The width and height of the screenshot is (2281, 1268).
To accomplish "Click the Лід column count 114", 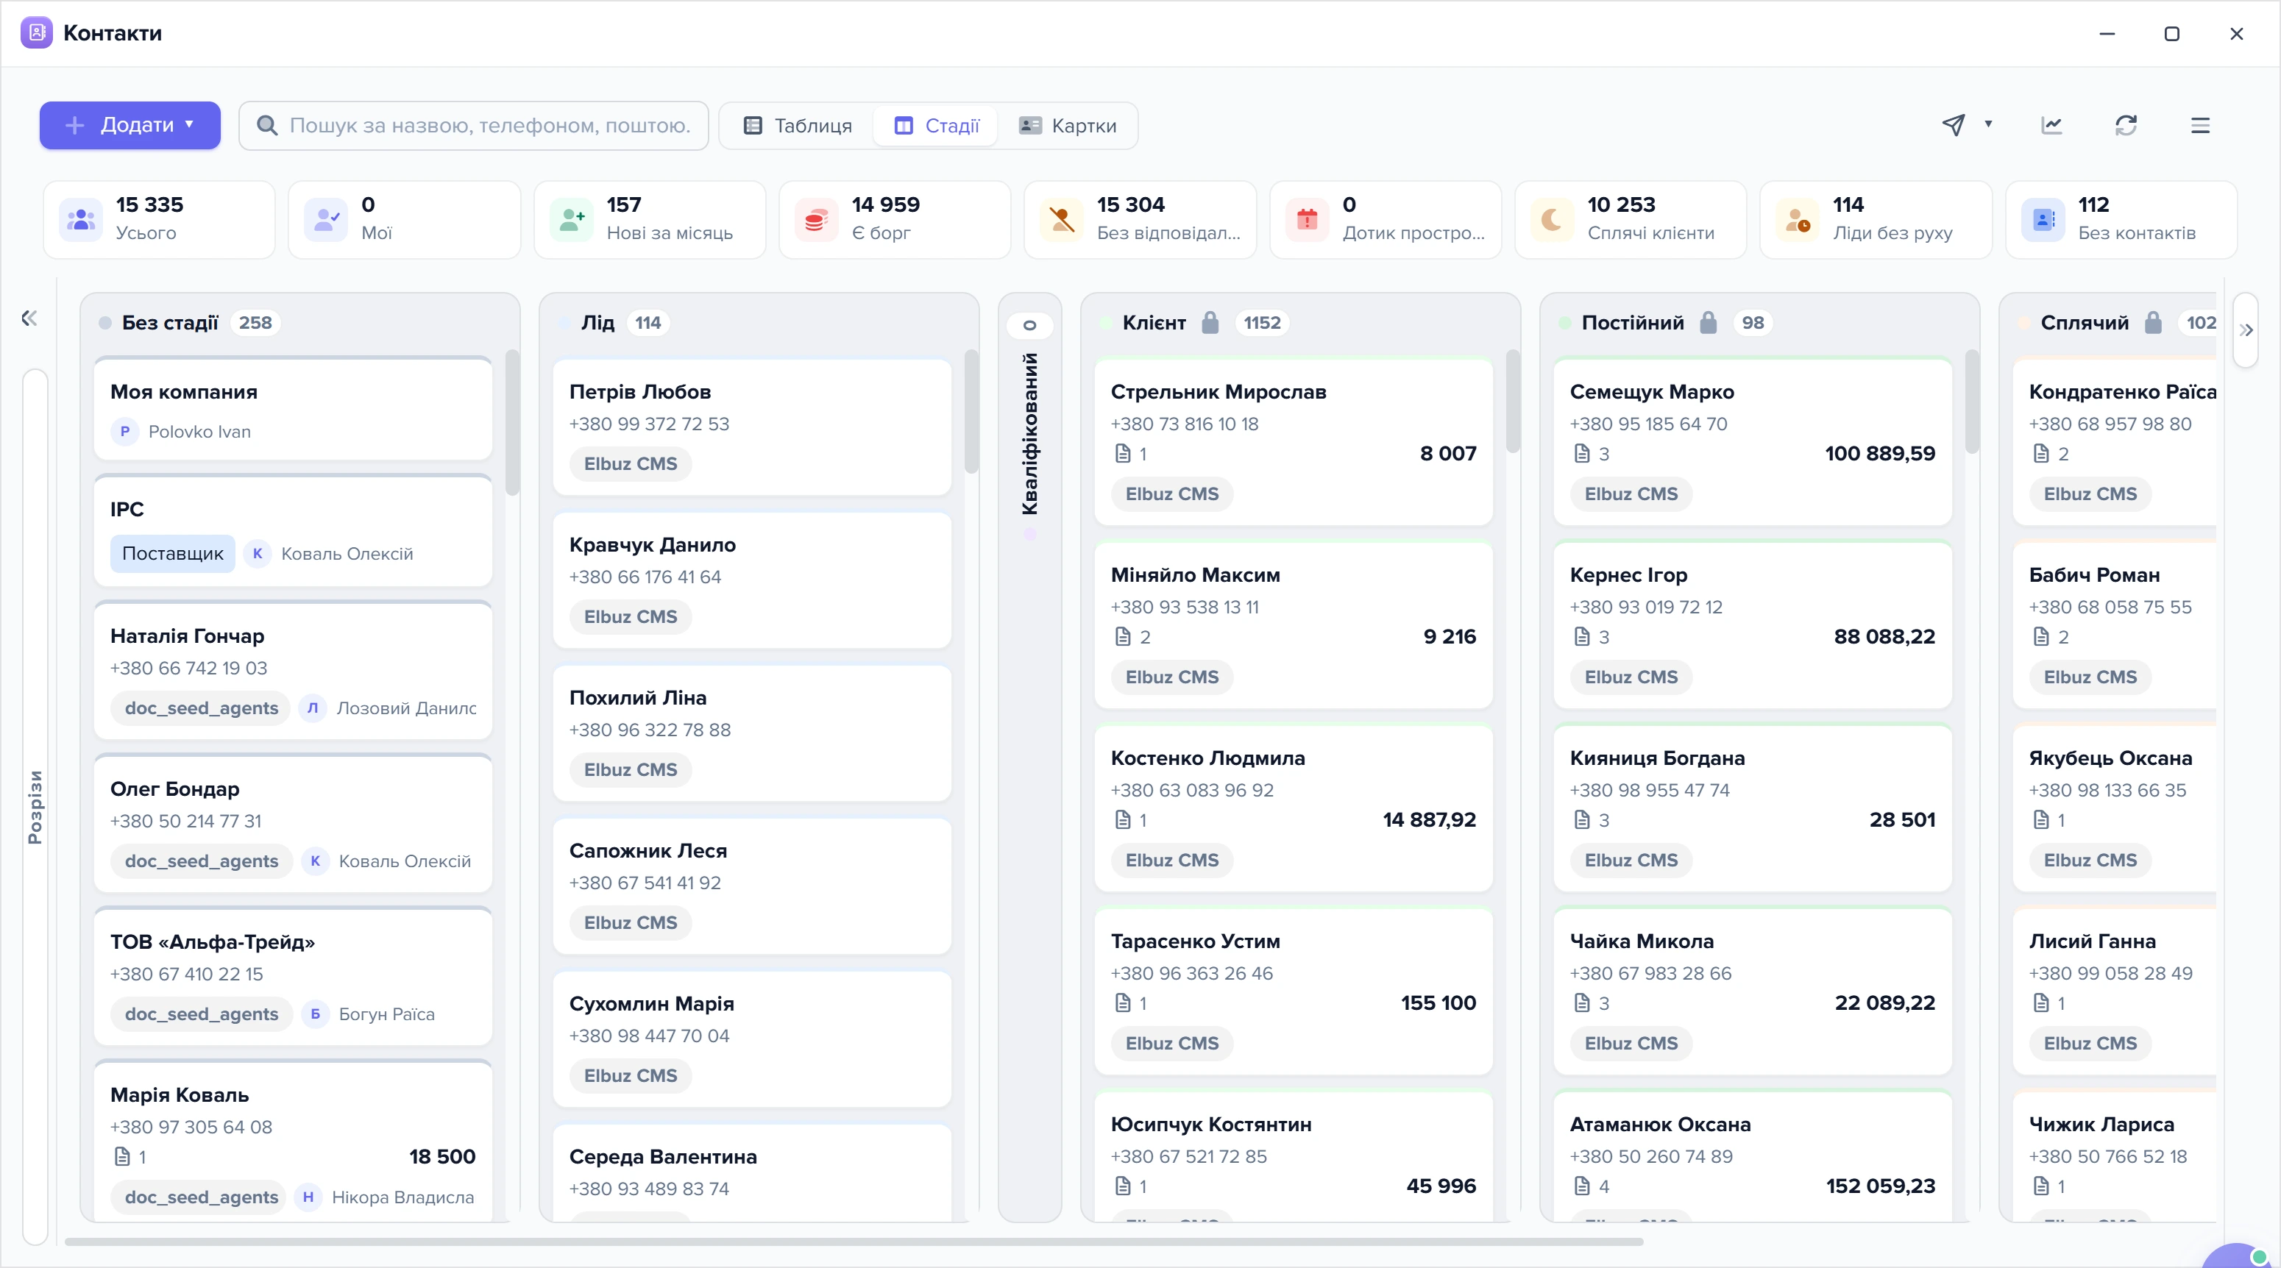I will pos(648,322).
